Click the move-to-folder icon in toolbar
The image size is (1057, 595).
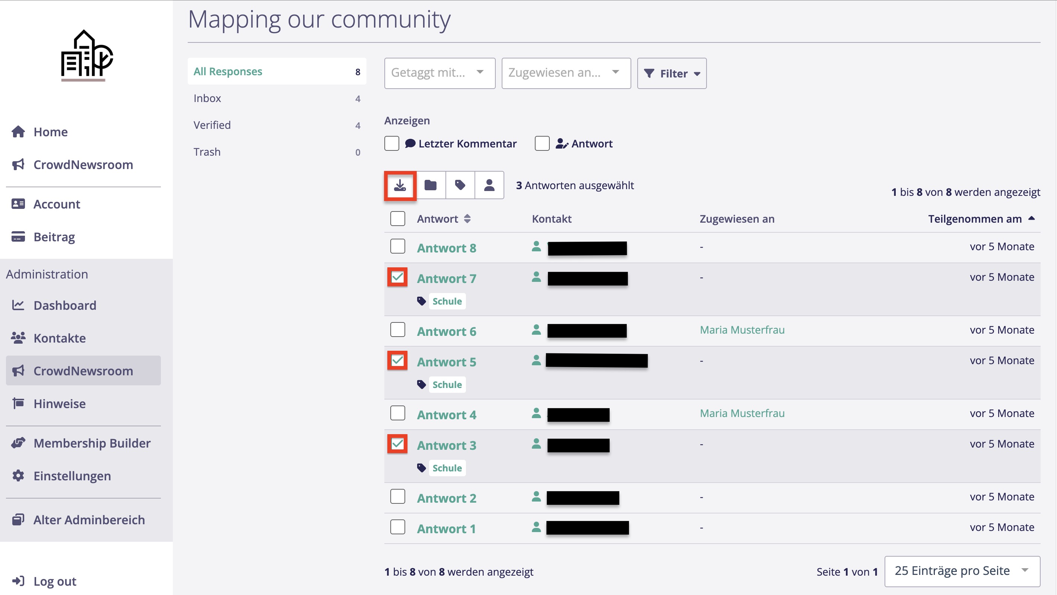[x=430, y=185]
